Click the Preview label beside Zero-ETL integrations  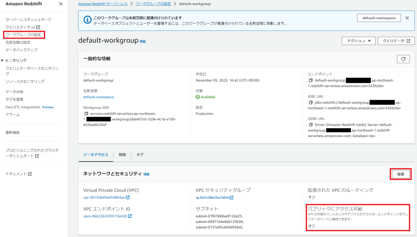point(48,107)
